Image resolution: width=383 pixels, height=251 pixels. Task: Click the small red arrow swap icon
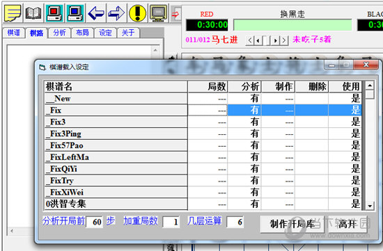tap(175, 14)
